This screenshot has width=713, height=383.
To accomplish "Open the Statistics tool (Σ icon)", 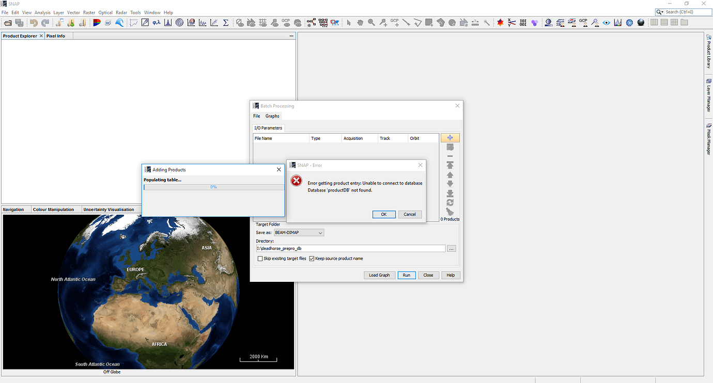I will [x=226, y=22].
